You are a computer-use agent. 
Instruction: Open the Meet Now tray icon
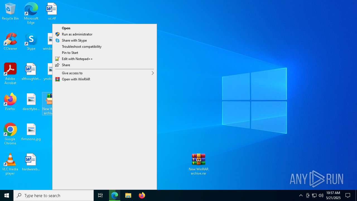coord(308,195)
